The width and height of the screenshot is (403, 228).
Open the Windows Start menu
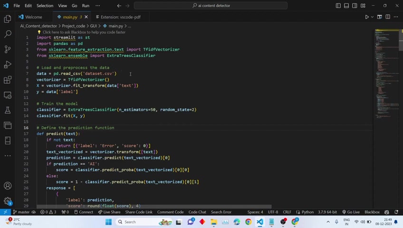pyautogui.click(x=108, y=222)
